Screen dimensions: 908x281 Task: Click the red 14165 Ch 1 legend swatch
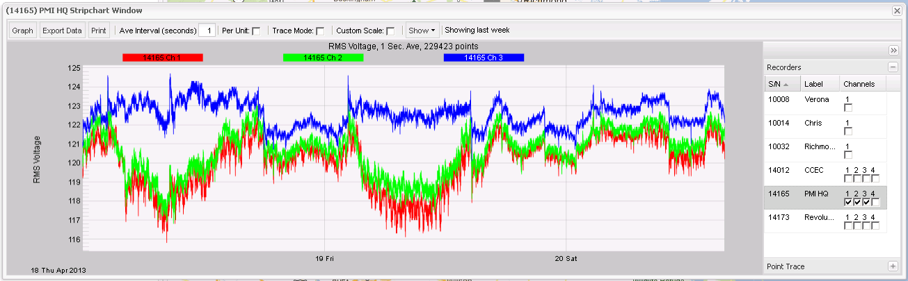tap(162, 58)
